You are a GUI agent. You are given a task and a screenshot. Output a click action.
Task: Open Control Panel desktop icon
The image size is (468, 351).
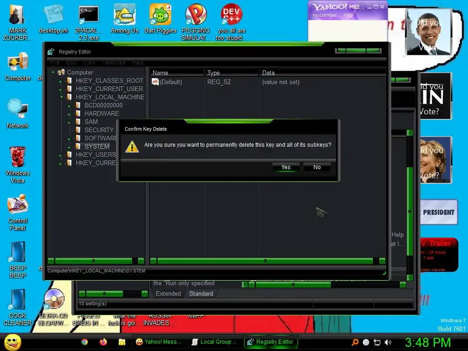pos(18,213)
